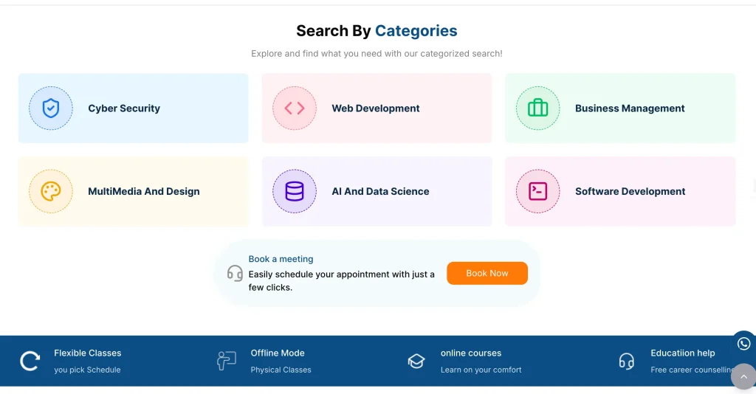Click the MultiMedia And Design palette icon

pos(51,191)
